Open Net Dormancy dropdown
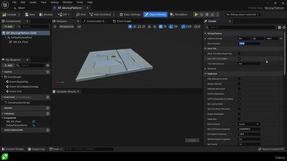Screen dimensions: 287x161 click(x=249, y=124)
